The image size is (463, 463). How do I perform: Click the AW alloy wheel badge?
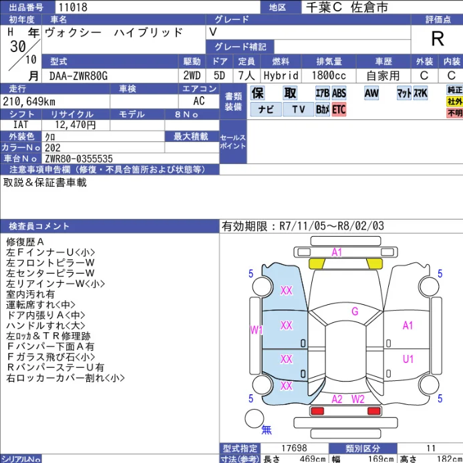[x=371, y=93]
